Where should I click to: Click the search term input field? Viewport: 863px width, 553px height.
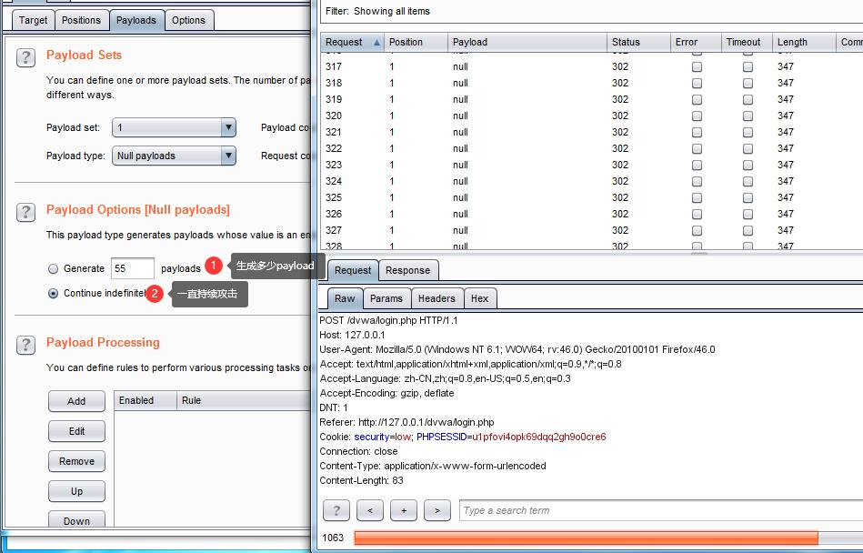click(x=661, y=510)
